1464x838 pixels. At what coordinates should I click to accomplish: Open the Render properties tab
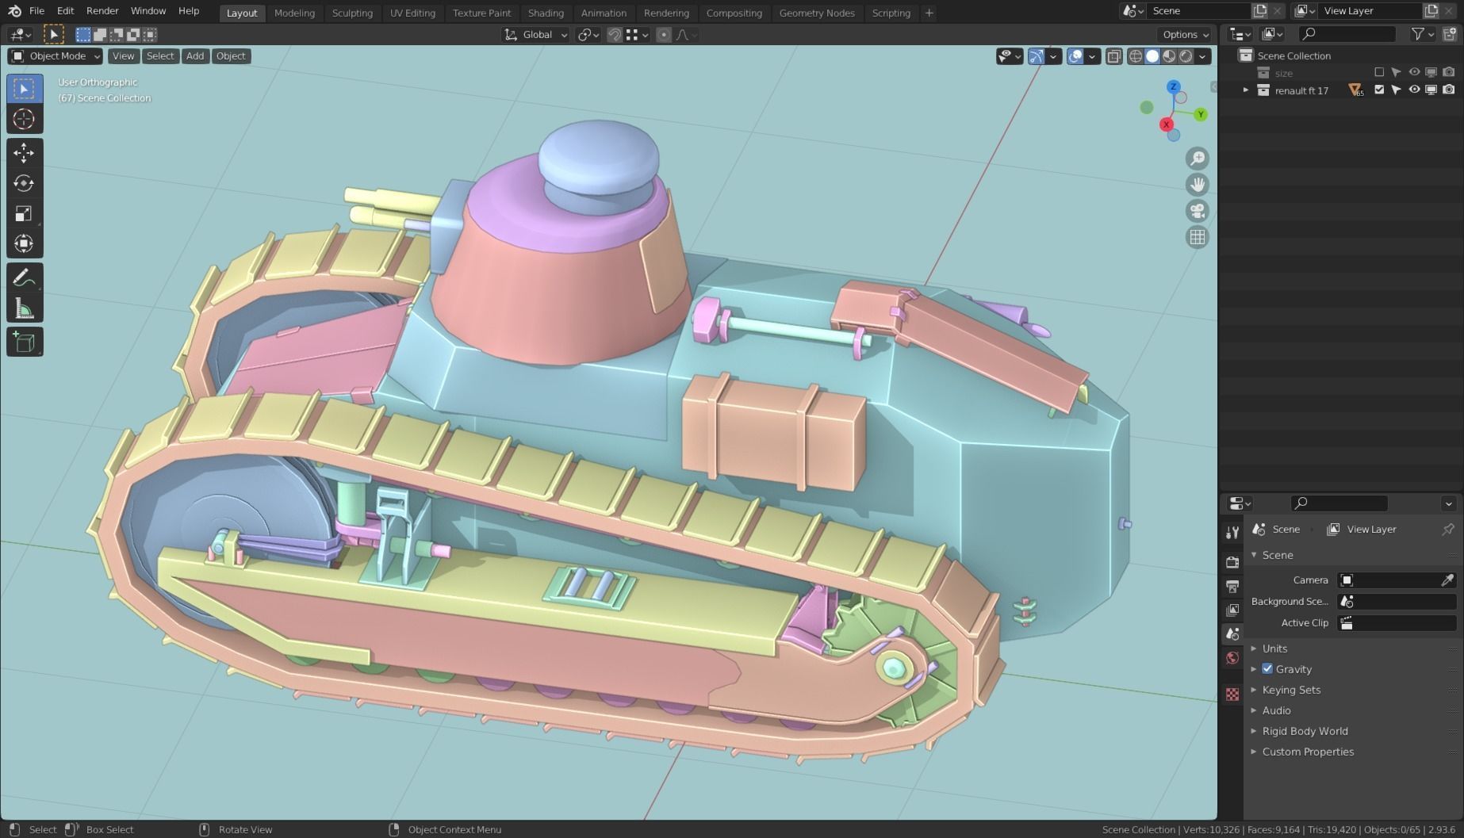tap(1232, 562)
